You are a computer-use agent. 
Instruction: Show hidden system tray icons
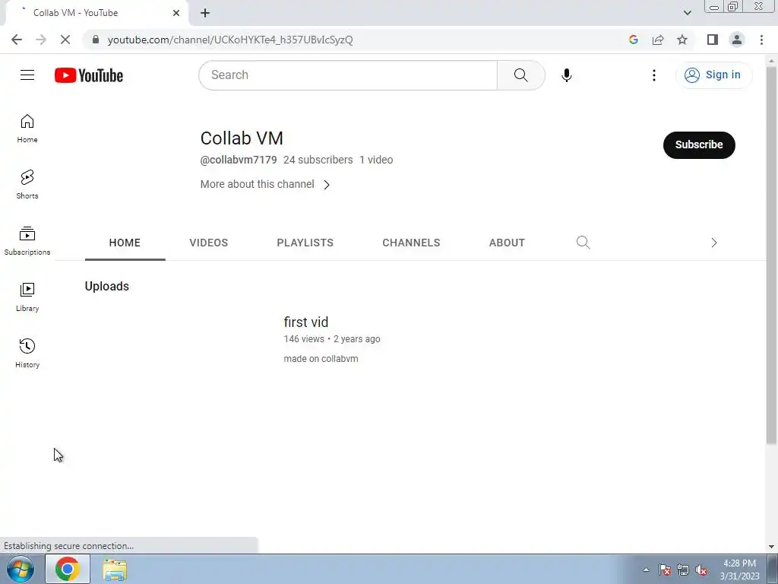tap(646, 570)
